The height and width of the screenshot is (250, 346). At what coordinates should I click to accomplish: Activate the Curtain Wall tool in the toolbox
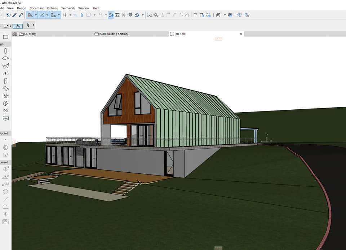tap(5, 118)
